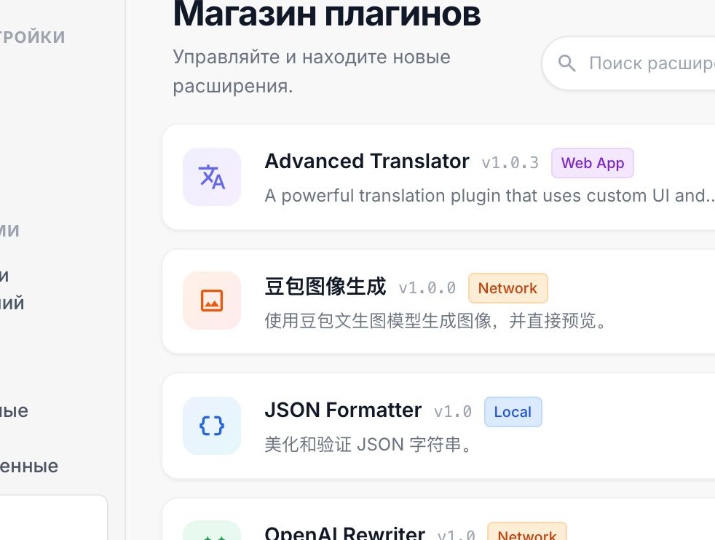Click the Магазин плагинов heading
Screen dimensions: 715x540
coord(327,14)
